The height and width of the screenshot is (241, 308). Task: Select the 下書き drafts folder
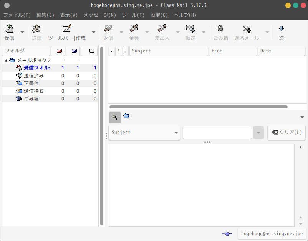point(50,83)
